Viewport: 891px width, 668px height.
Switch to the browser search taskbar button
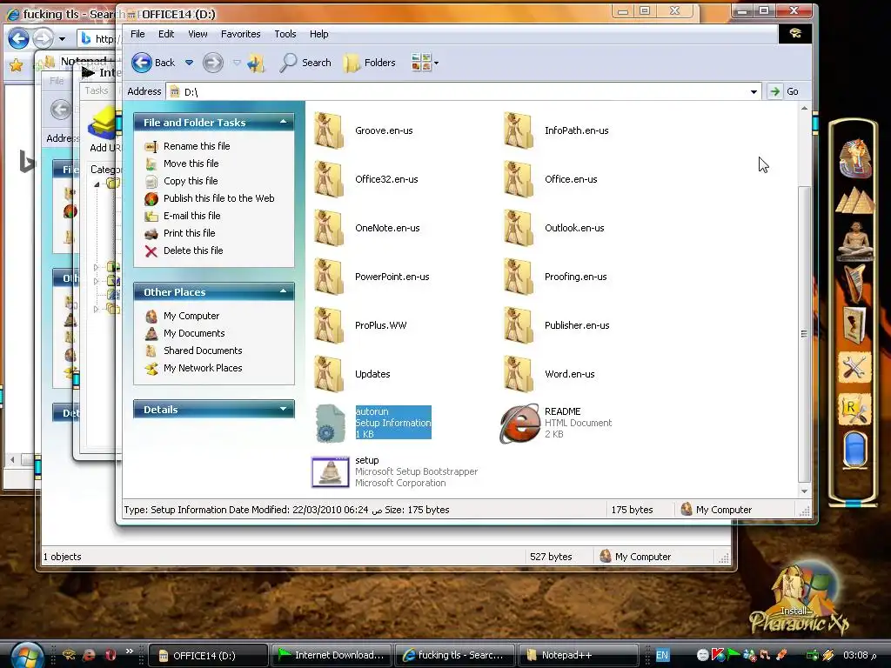pyautogui.click(x=454, y=655)
